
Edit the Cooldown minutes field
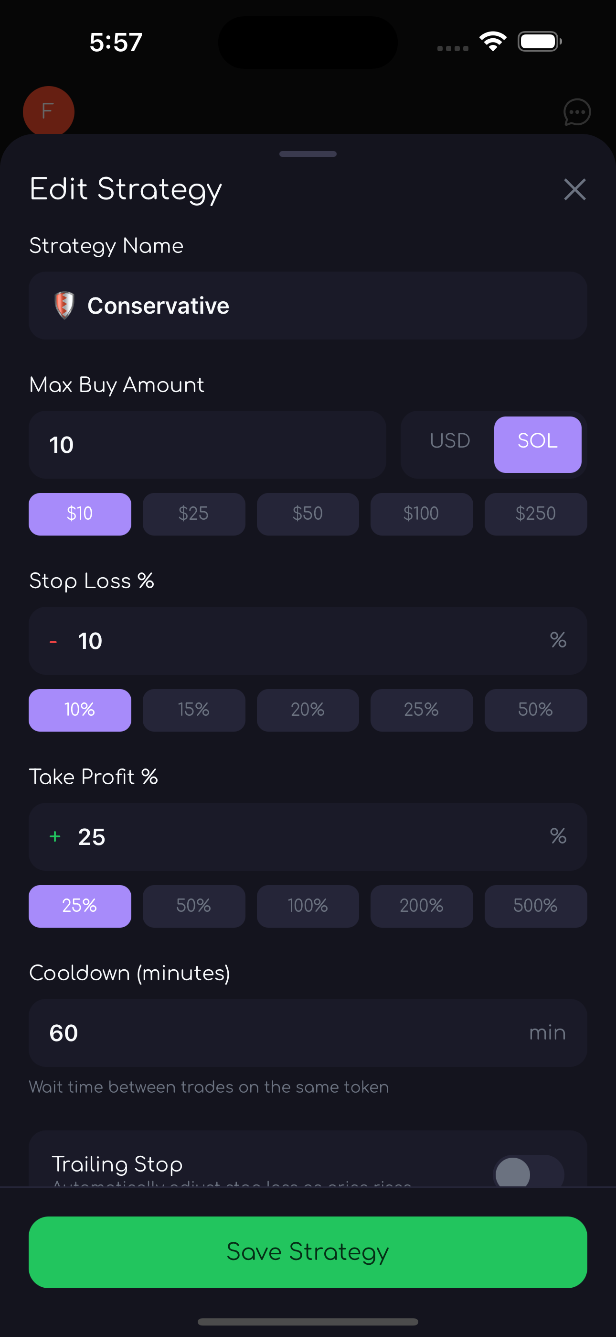click(x=308, y=1033)
